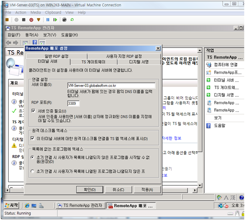
Task: Click the Server Manager quick launch icon
Action: pos(41,205)
